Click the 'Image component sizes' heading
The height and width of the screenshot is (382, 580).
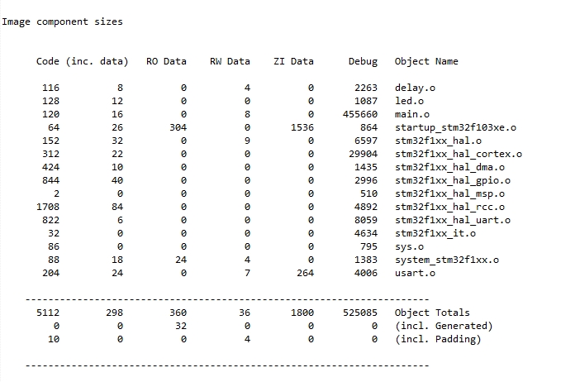[62, 21]
